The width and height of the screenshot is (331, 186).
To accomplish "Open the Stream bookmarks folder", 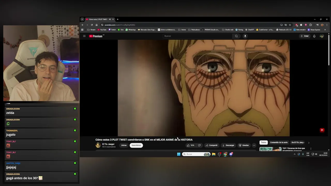I will click(x=91, y=30).
